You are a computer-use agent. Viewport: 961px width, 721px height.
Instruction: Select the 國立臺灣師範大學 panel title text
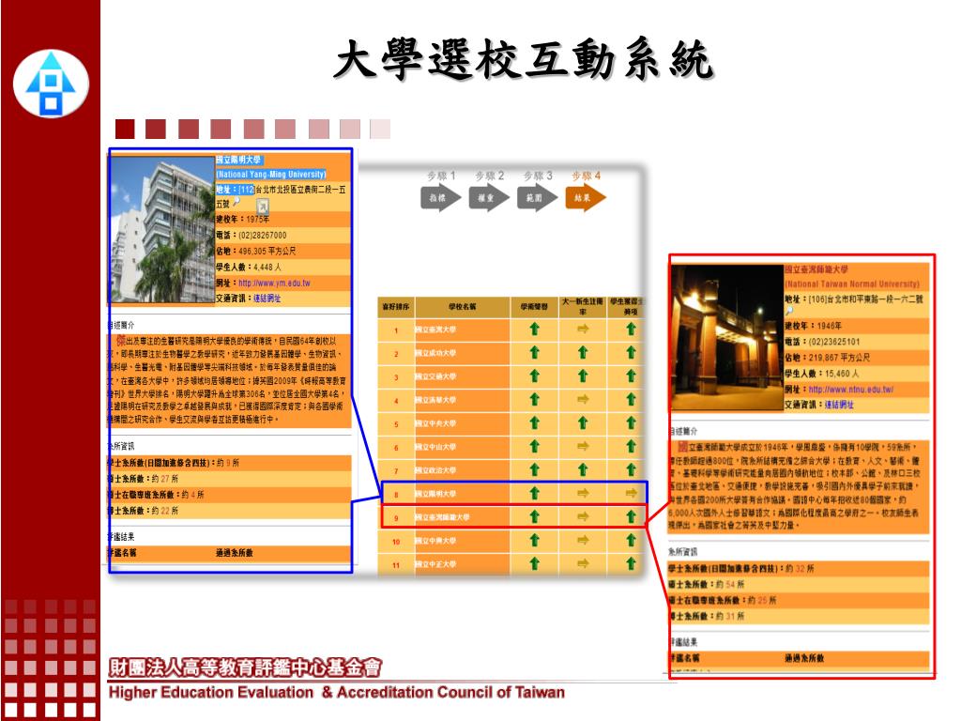(x=816, y=269)
